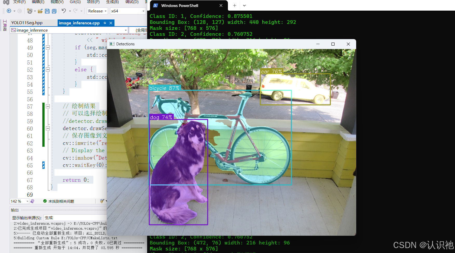Image resolution: width=455 pixels, height=253 pixels.
Task: Undo the last edit
Action: [x=64, y=11]
